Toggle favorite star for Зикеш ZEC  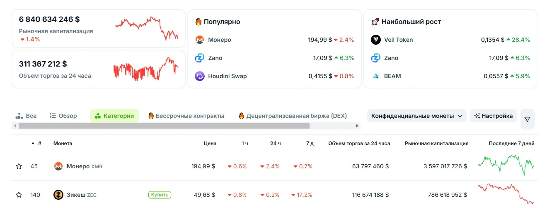click(19, 195)
